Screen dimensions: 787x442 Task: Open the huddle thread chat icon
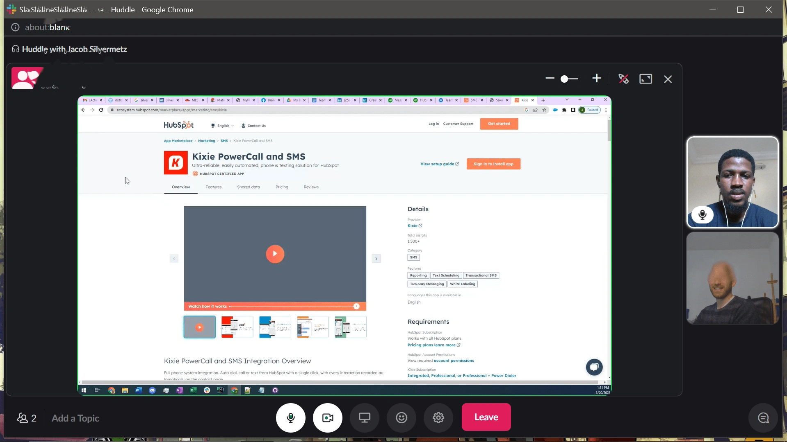click(x=763, y=418)
